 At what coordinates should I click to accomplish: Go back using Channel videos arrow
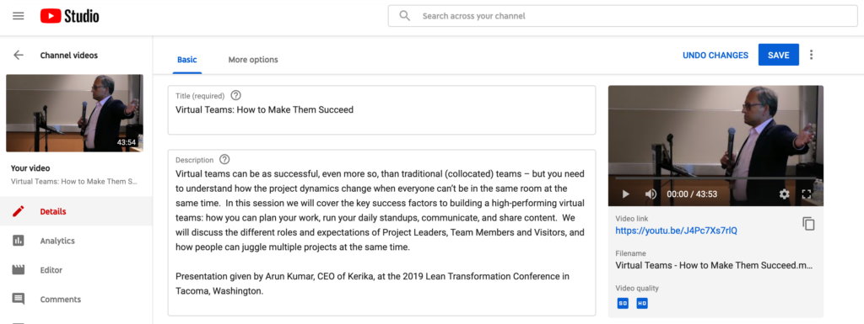(19, 55)
